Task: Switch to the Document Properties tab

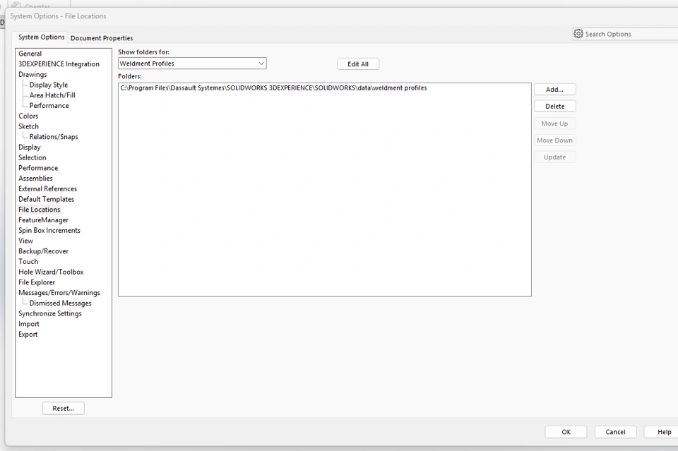Action: [x=102, y=38]
